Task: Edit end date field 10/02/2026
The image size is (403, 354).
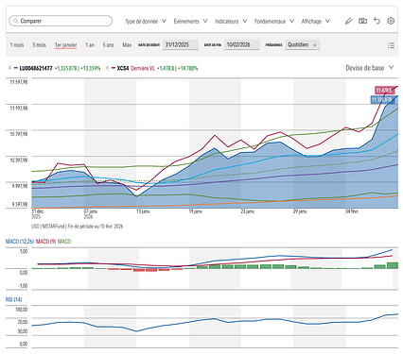Action: coord(242,44)
